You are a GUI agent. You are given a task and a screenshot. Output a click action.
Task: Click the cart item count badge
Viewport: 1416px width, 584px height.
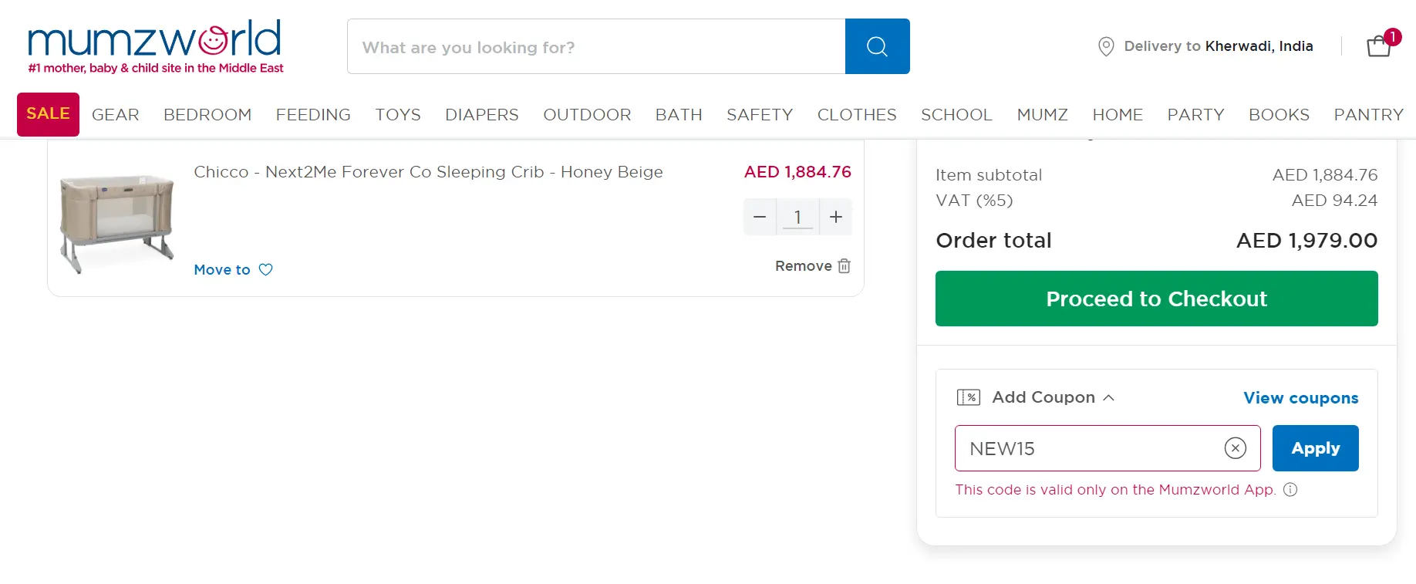tap(1393, 37)
